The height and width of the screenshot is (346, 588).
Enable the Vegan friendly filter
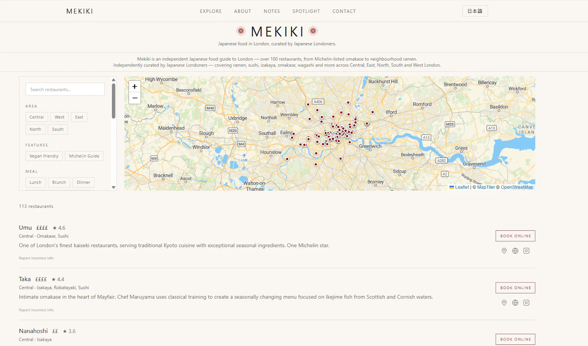coord(44,156)
